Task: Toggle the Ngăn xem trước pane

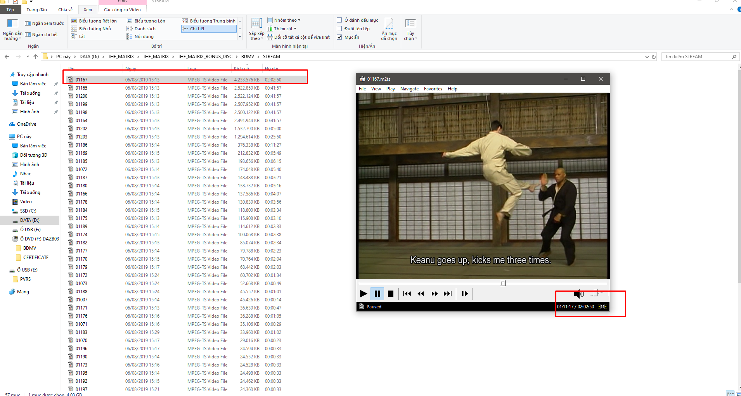Action: pyautogui.click(x=44, y=23)
